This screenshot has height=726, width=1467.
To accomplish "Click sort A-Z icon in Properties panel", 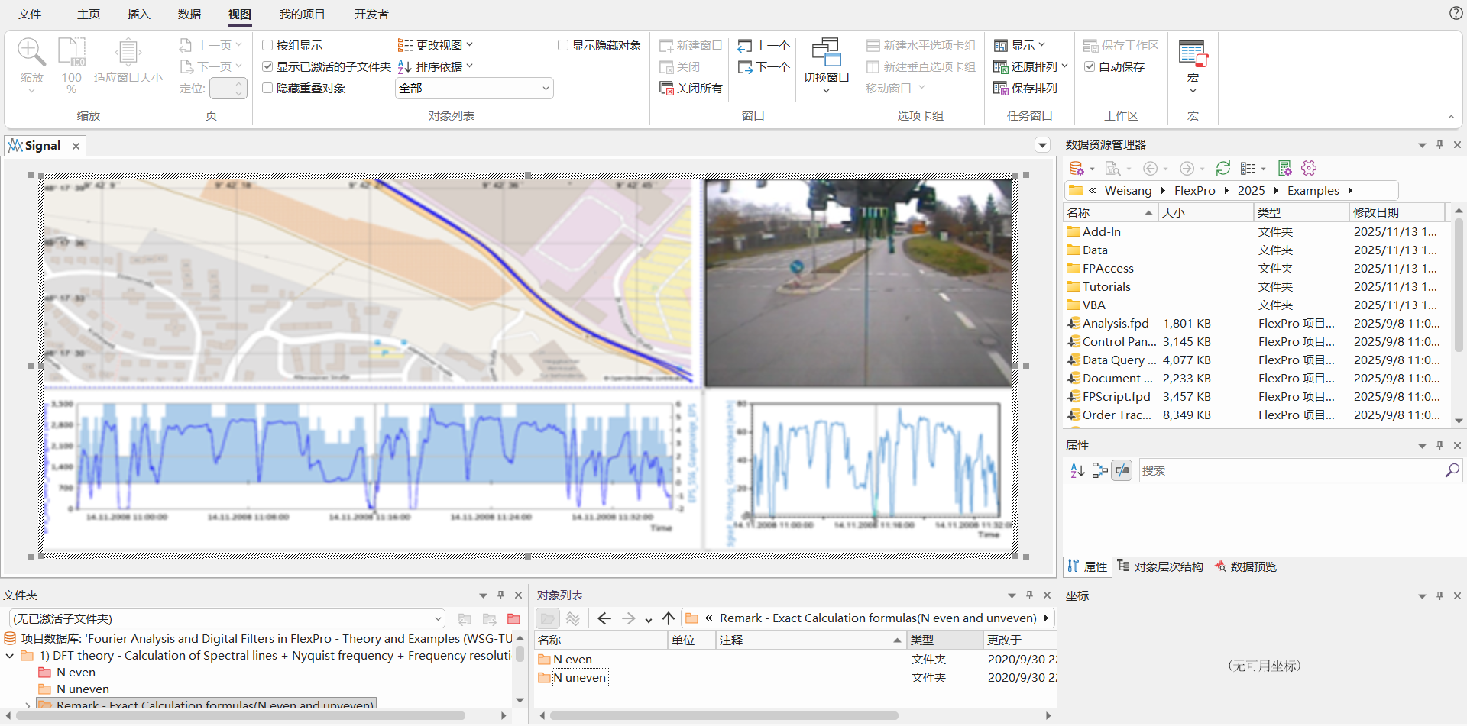I will pos(1077,470).
